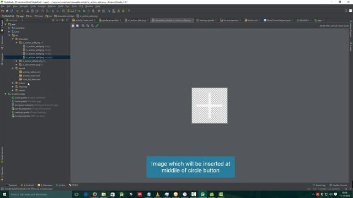Click the main breadcrumb in navigation bar

[39, 16]
